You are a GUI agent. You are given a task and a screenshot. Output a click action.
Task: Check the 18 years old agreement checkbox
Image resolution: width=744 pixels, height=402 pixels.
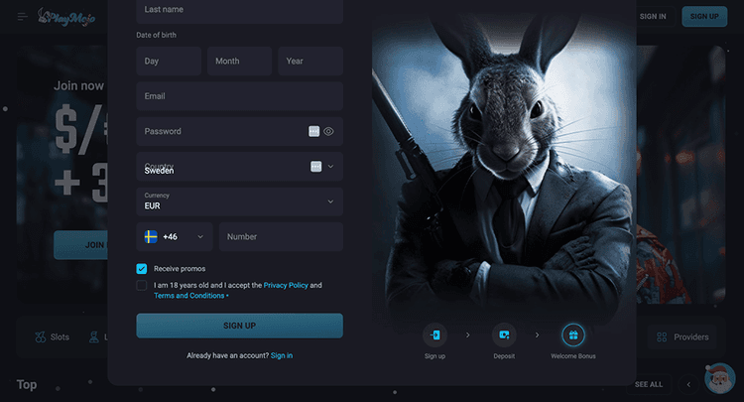pos(142,285)
